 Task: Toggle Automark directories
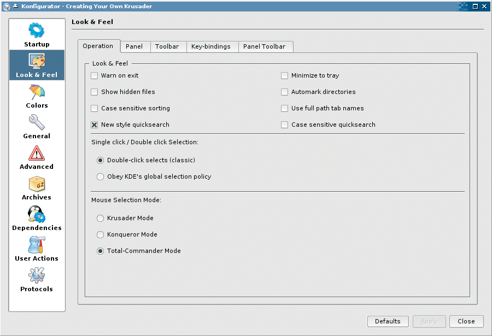click(285, 92)
